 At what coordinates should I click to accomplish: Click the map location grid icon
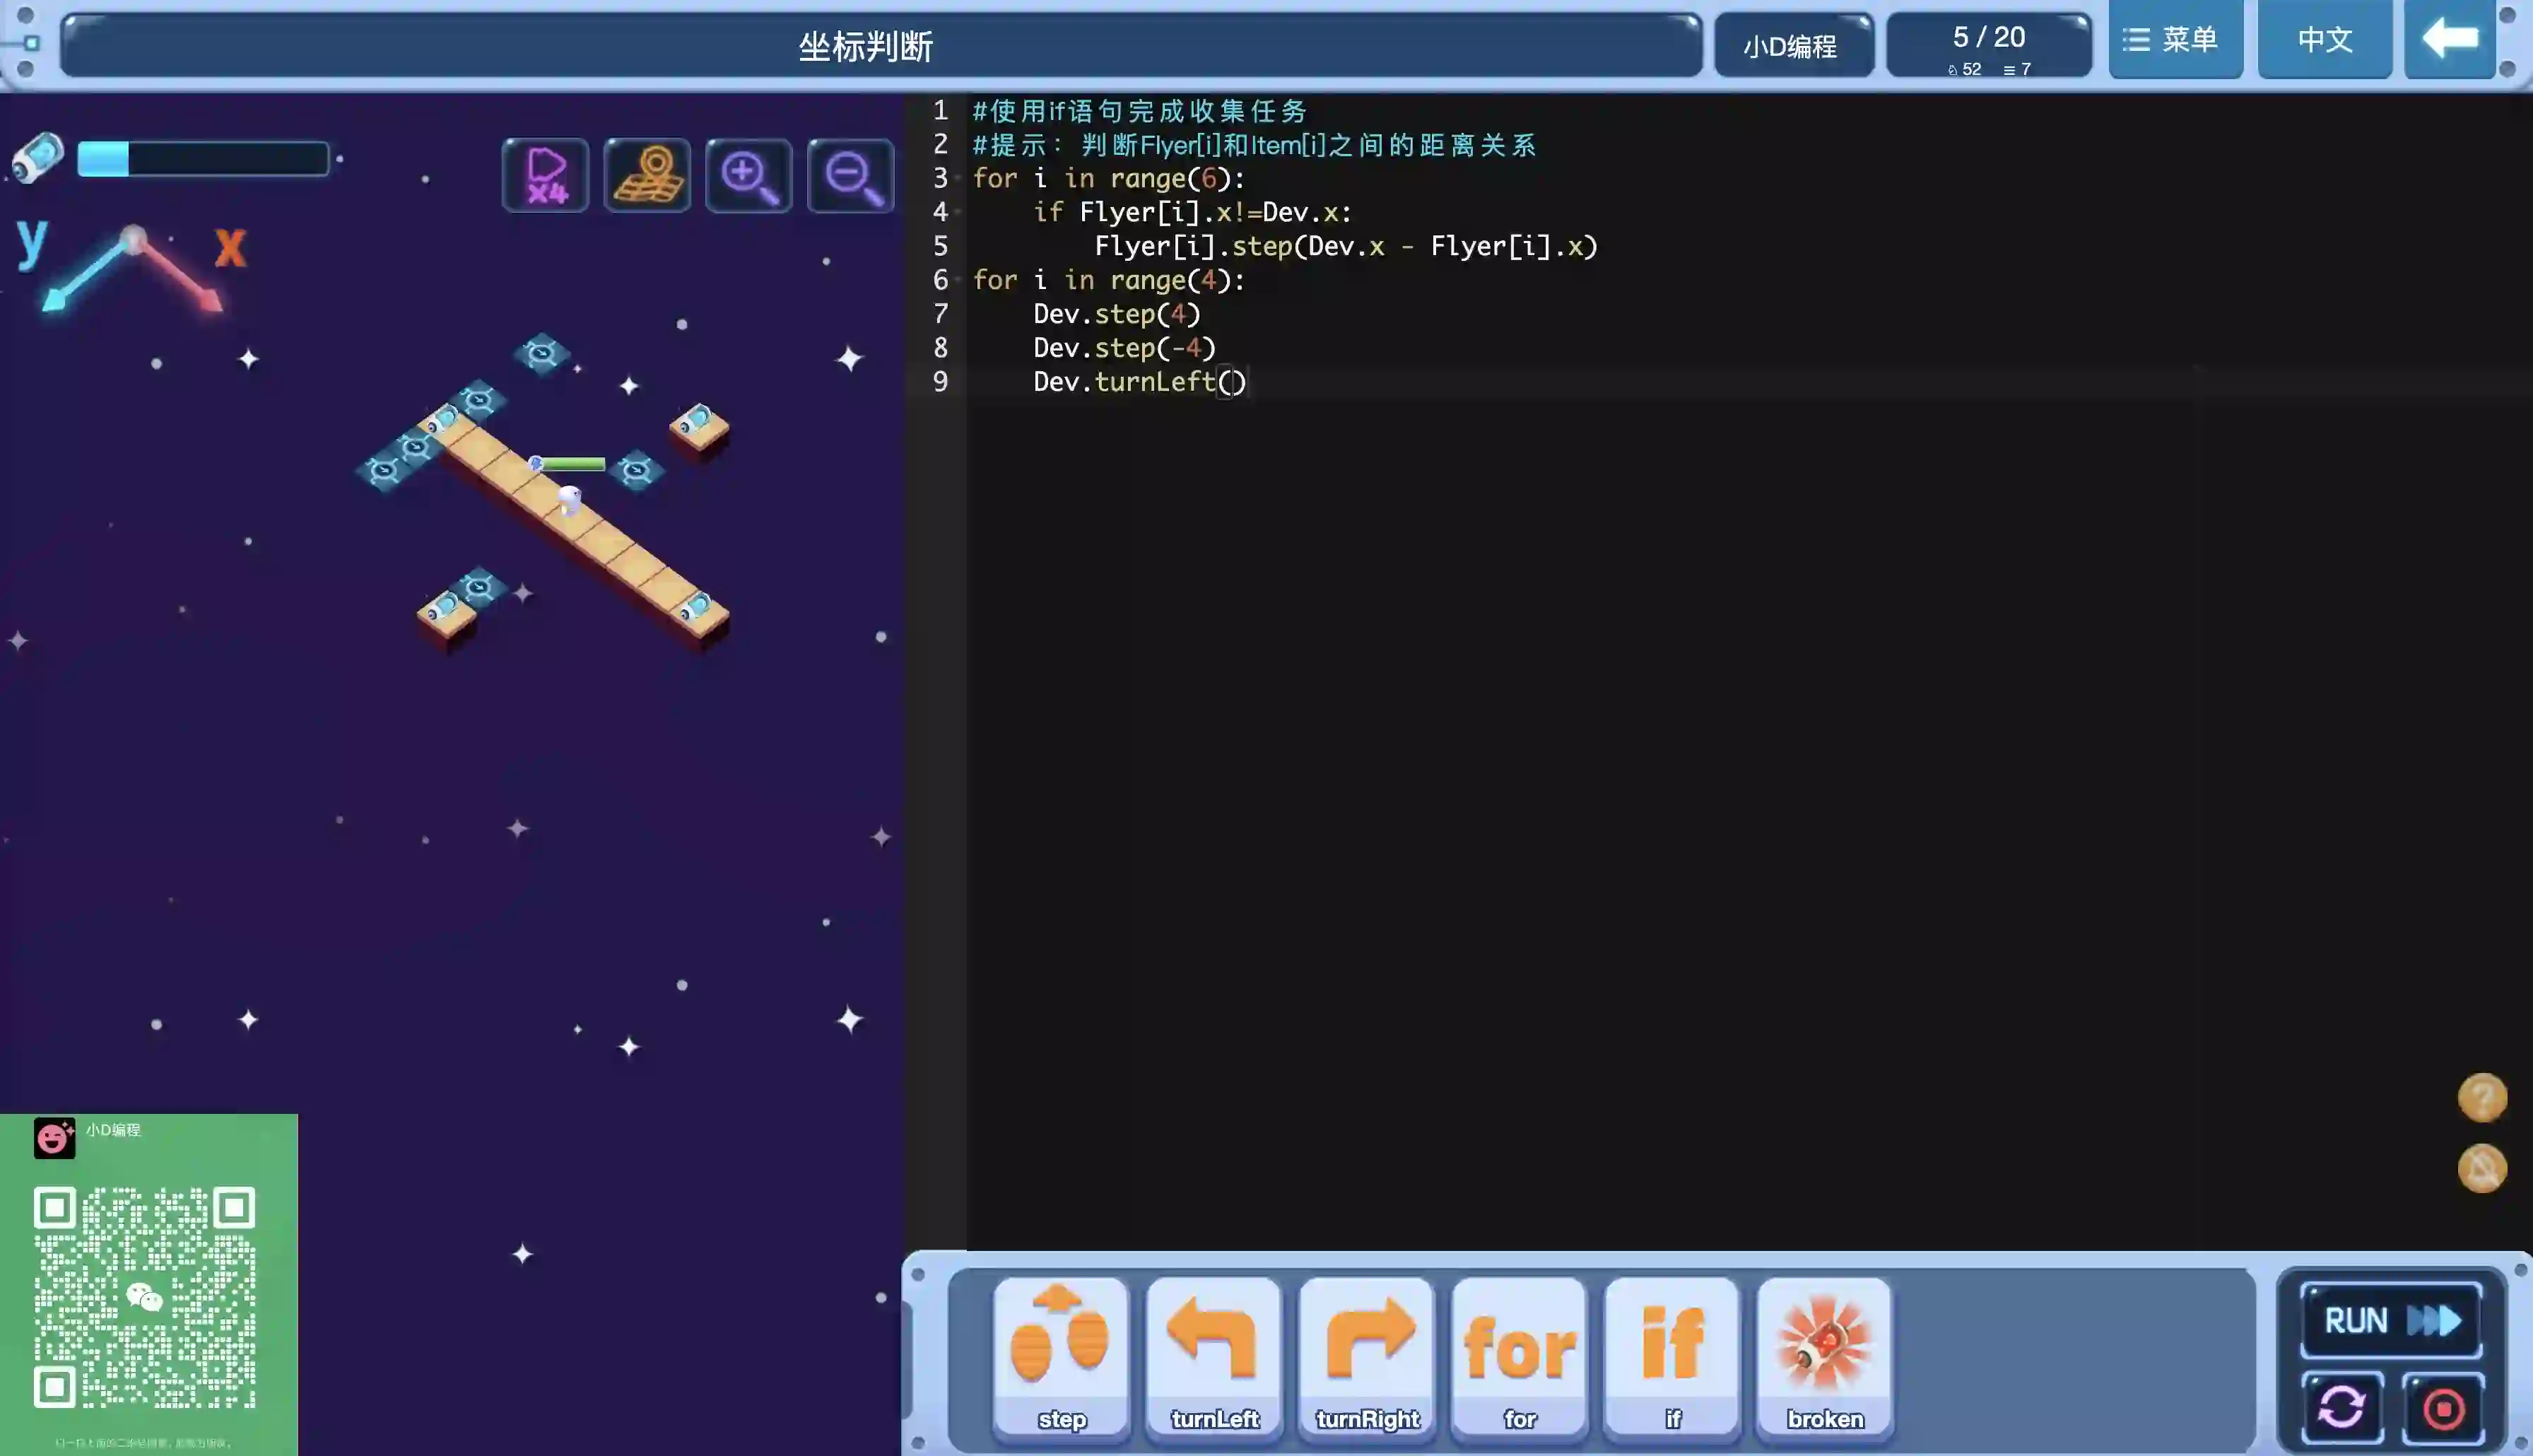648,175
